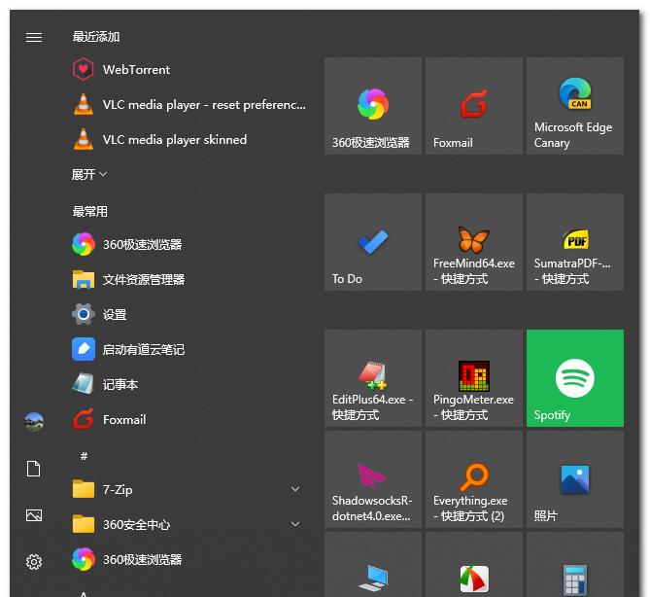
Task: Open the EditPlus64.exe shortcut tile
Action: pos(373,378)
